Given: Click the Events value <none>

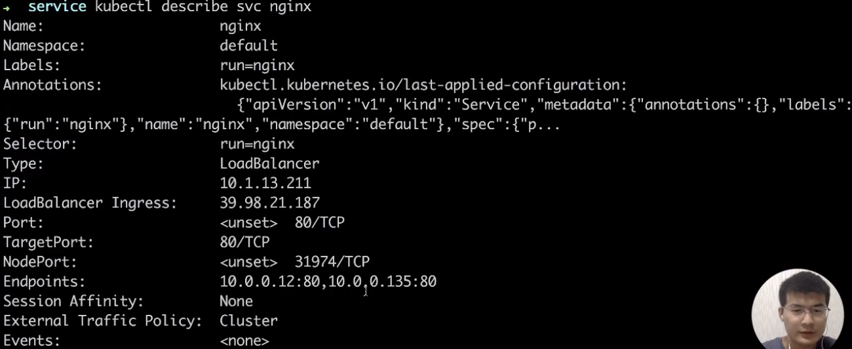Looking at the screenshot, I should coord(244,341).
